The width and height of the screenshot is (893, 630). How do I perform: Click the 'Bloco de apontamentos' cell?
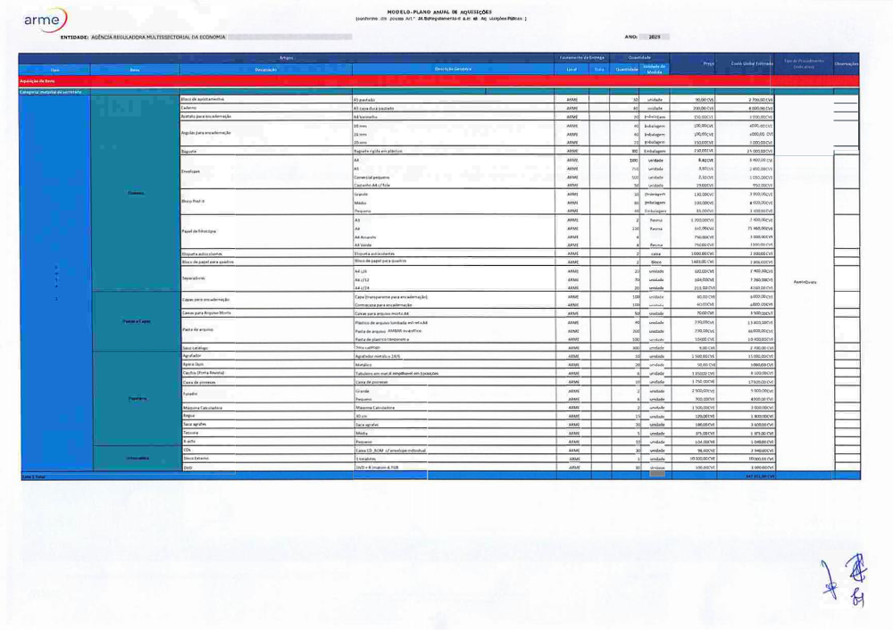[203, 98]
